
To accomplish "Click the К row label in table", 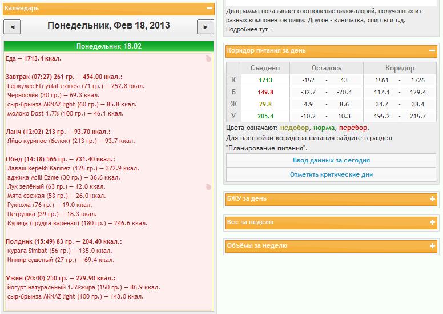I will (233, 80).
